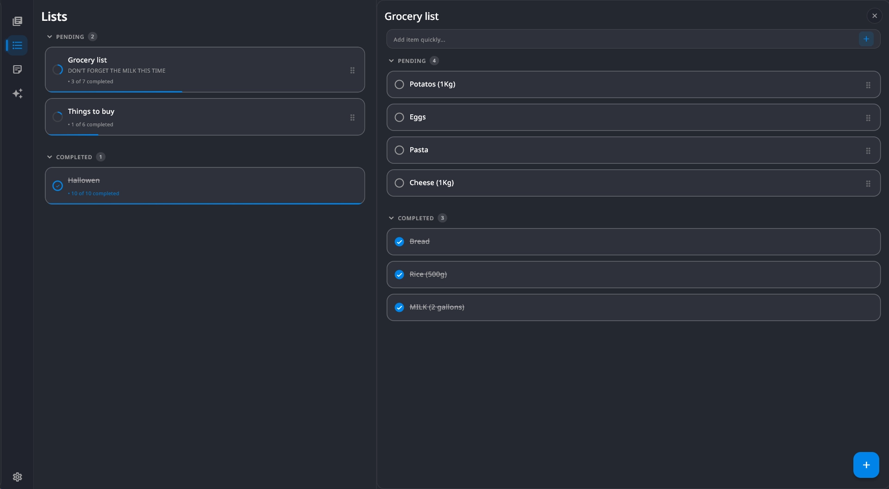Image resolution: width=889 pixels, height=489 pixels.
Task: Click 'DON'T FORGET THE MILK THIS TIME' note
Action: coord(117,71)
